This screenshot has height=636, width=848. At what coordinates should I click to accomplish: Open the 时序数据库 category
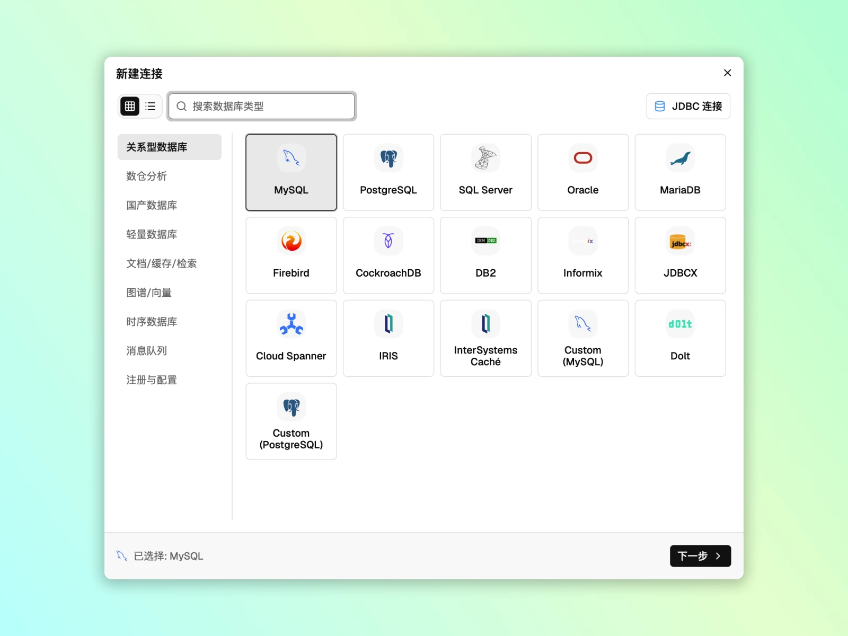[x=170, y=322]
